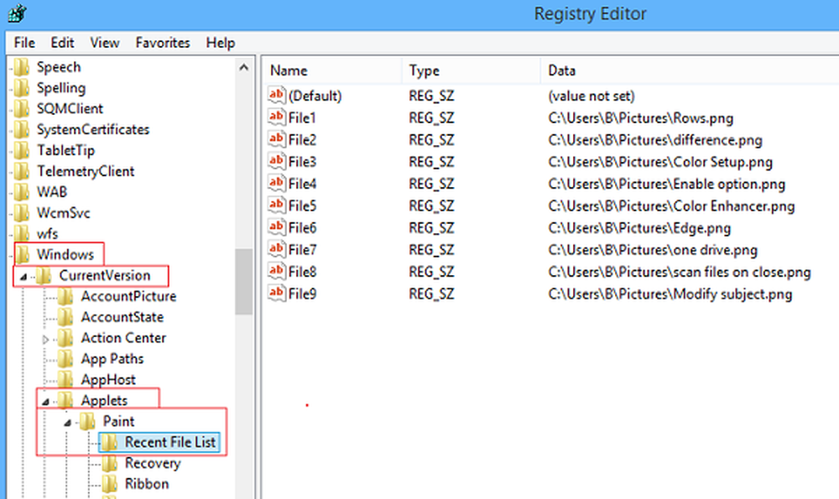Click the Color Setup.png data path
The height and width of the screenshot is (499, 839).
click(660, 162)
